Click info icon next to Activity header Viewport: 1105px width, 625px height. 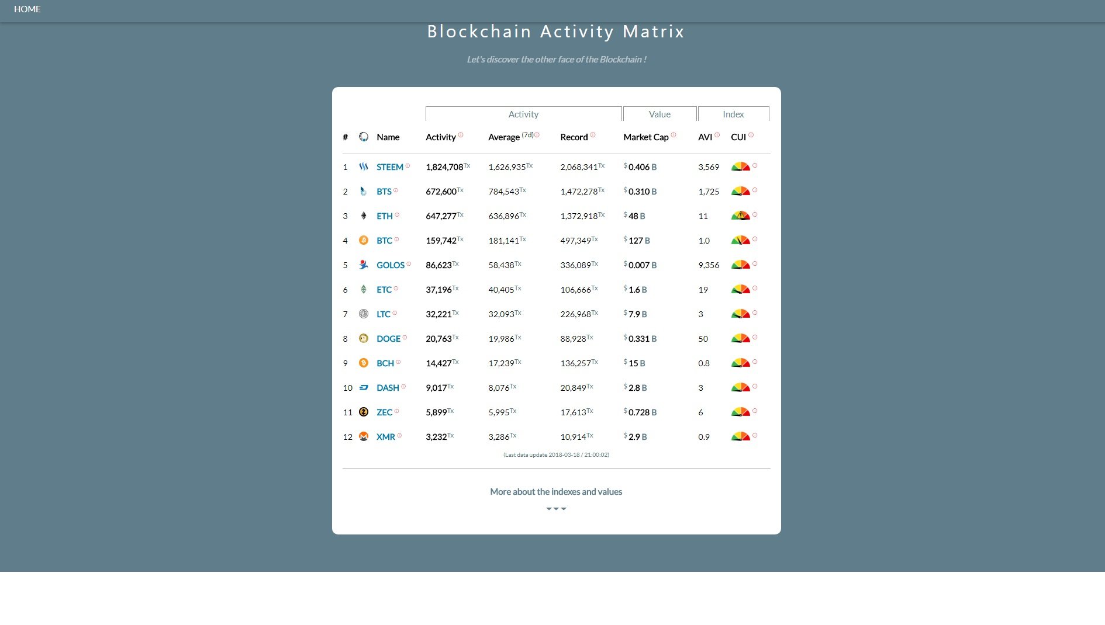click(x=461, y=135)
